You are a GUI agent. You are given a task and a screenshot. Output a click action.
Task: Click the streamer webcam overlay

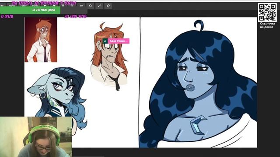pyautogui.click(x=36, y=137)
